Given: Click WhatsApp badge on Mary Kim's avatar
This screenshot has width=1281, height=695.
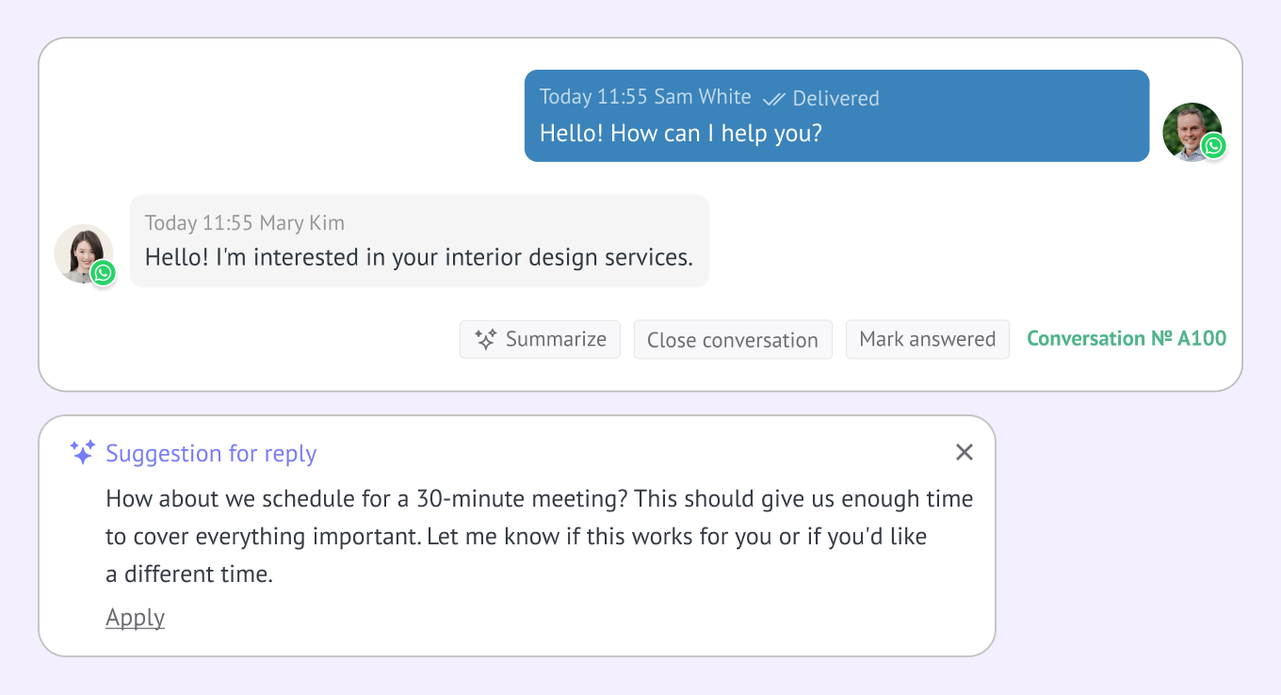Looking at the screenshot, I should pyautogui.click(x=104, y=272).
